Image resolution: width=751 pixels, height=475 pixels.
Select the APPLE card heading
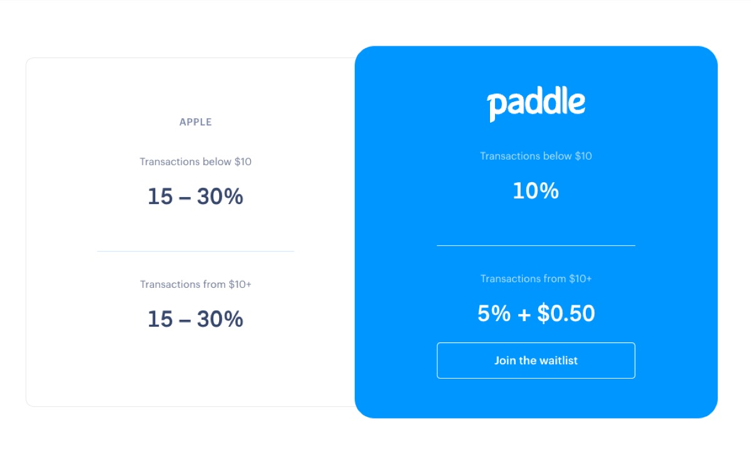[x=195, y=122]
